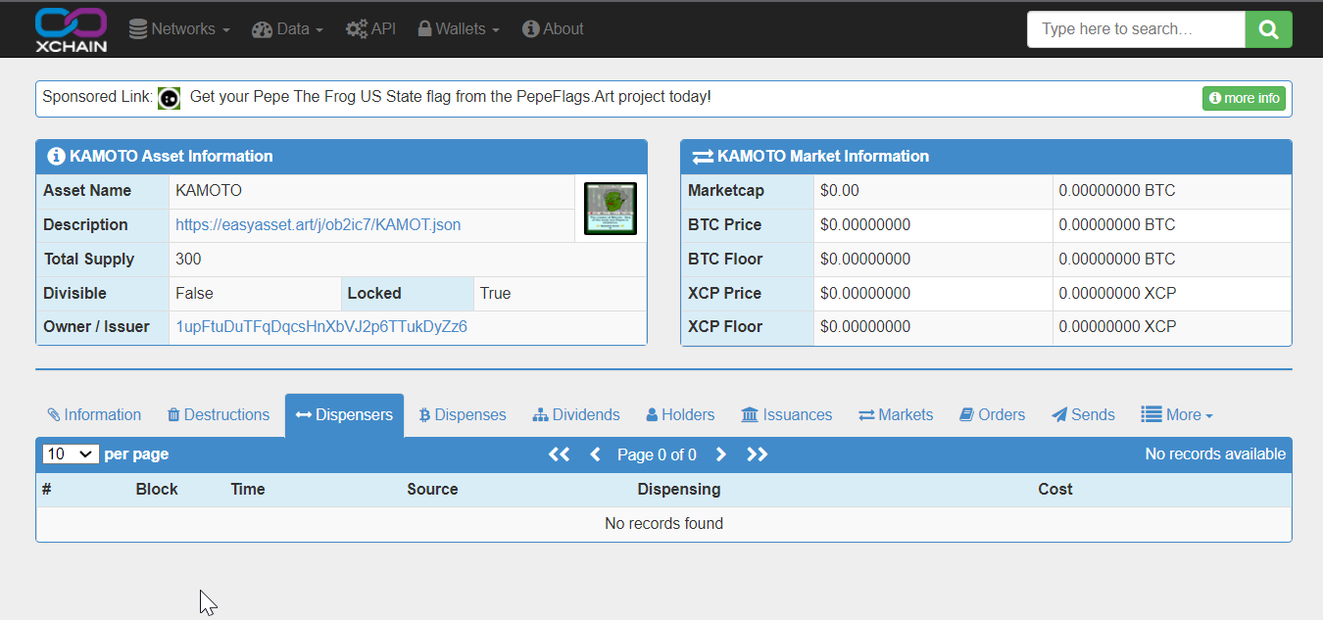This screenshot has height=620, width=1323.
Task: Select the Dispensers tab
Action: tap(344, 415)
